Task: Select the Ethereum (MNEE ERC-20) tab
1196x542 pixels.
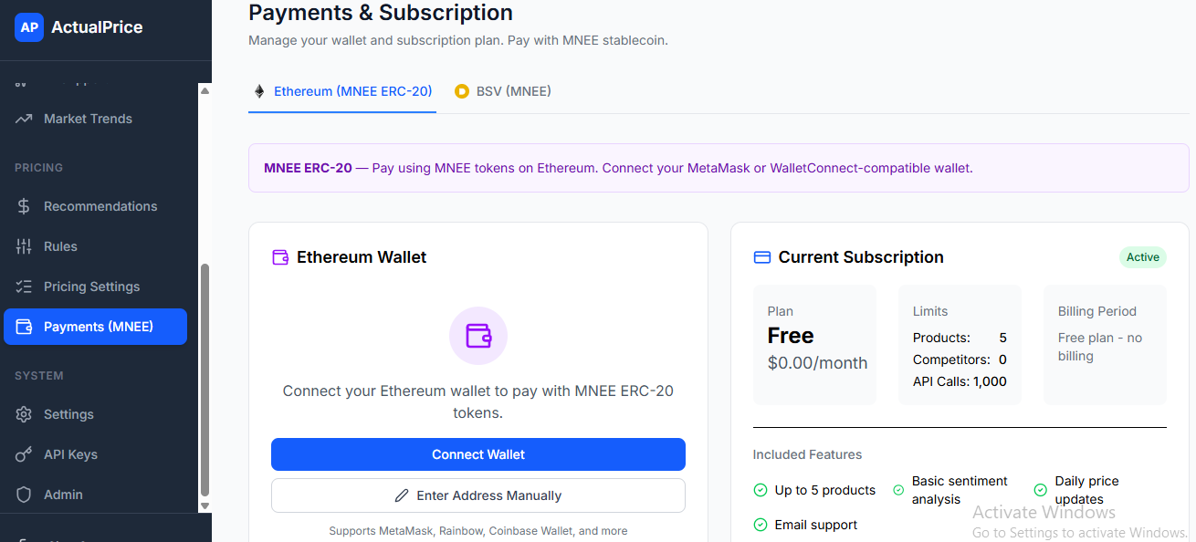Action: pos(342,91)
